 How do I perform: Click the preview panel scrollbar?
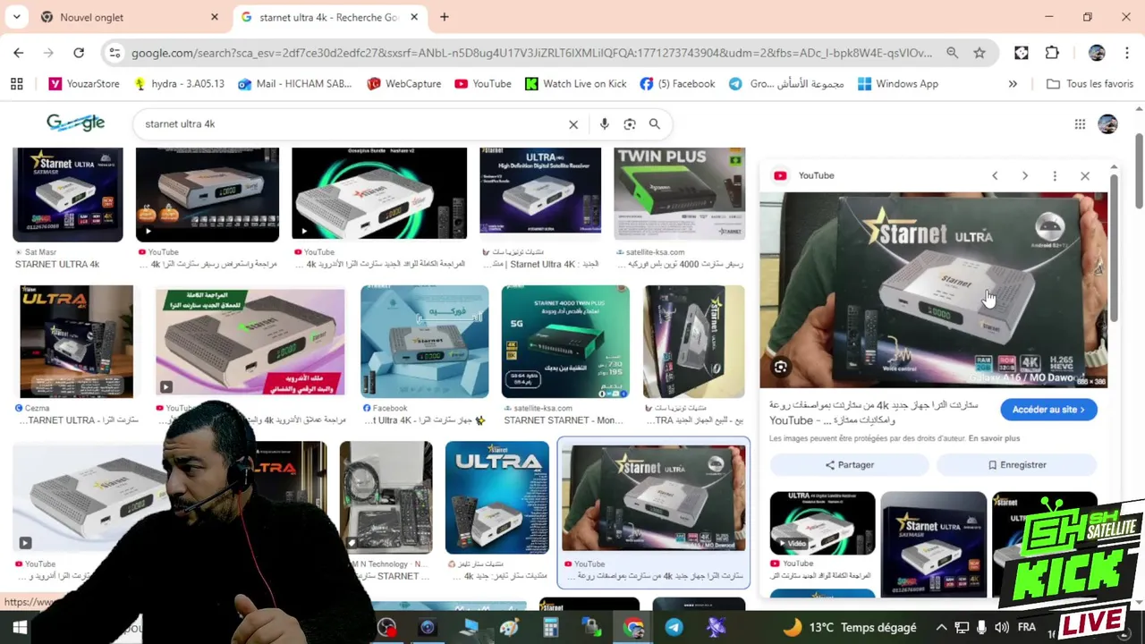tap(1113, 246)
